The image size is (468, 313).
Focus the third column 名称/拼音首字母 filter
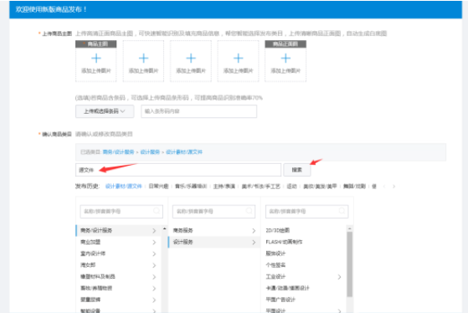[306, 211]
